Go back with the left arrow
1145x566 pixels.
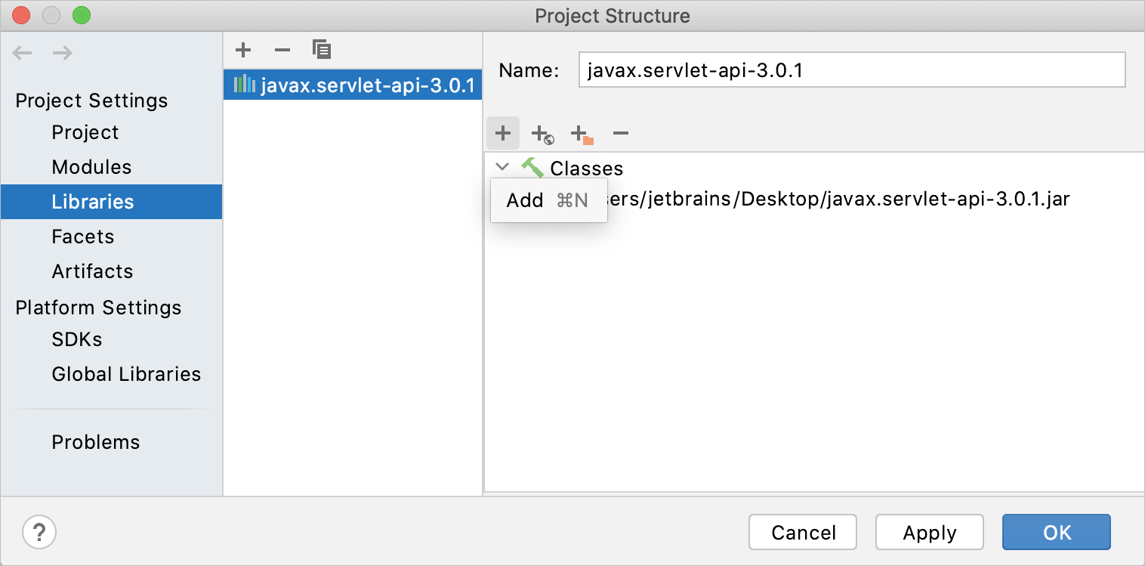pos(23,53)
